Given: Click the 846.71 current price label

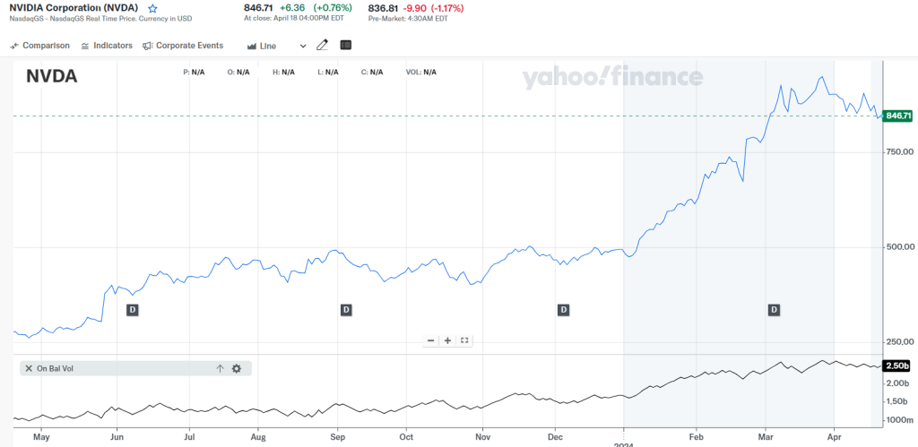Looking at the screenshot, I should tap(897, 116).
